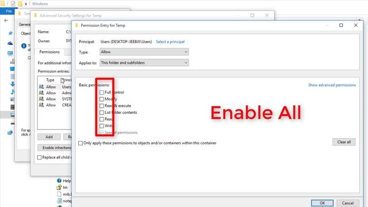Enable the Full control checkbox
The width and height of the screenshot is (368, 207).
(102, 93)
